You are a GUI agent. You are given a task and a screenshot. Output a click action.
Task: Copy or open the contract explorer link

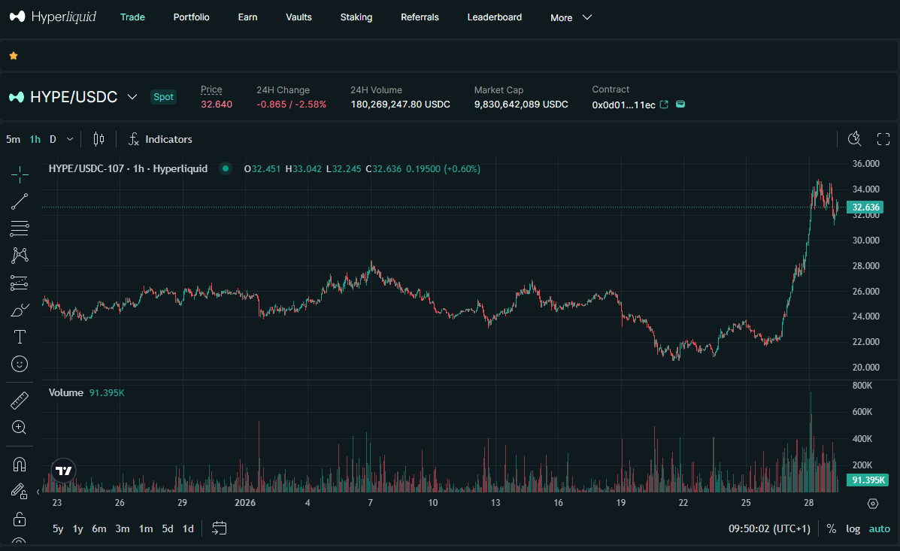(664, 104)
